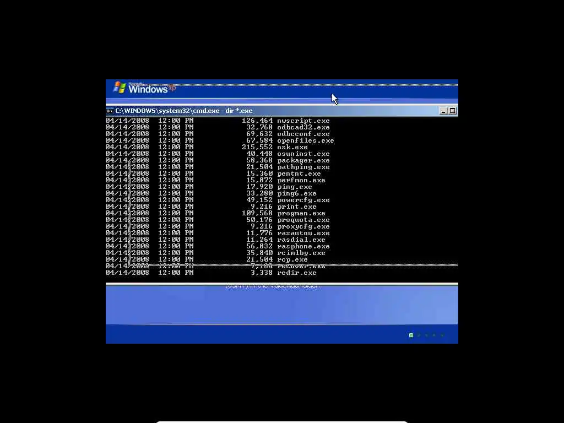
Task: Select the print.exe file name
Action: click(297, 207)
